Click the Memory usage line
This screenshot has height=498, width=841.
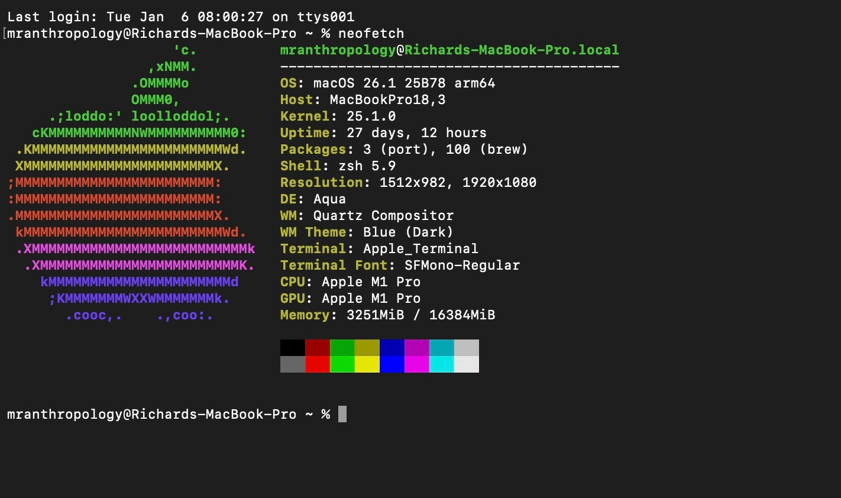coord(387,315)
